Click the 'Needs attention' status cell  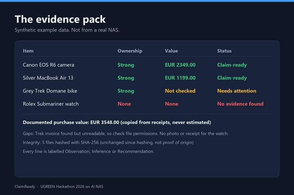pyautogui.click(x=237, y=91)
